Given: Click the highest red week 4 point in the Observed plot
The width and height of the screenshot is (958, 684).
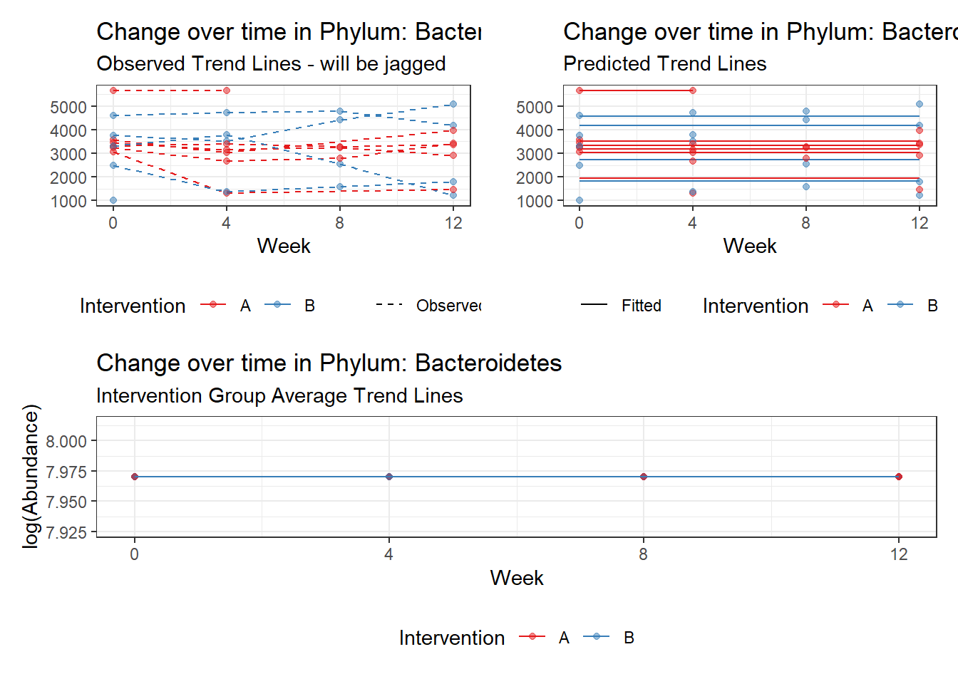Looking at the screenshot, I should coord(227,90).
